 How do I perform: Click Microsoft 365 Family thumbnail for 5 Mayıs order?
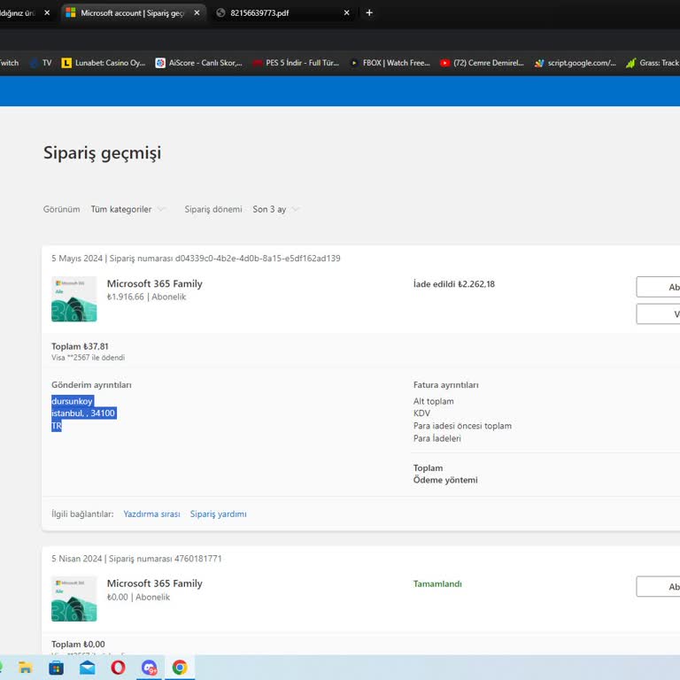pos(74,299)
